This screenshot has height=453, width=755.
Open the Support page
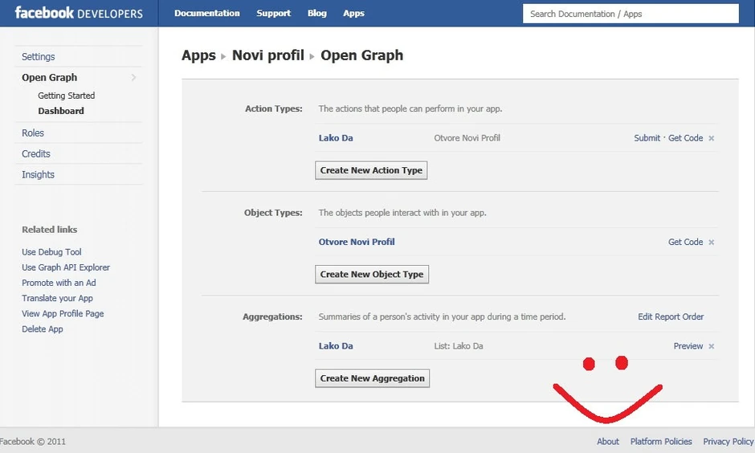[x=273, y=13]
